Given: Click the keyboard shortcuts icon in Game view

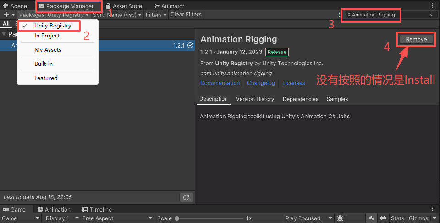Looking at the screenshot, I should pyautogui.click(x=383, y=218).
